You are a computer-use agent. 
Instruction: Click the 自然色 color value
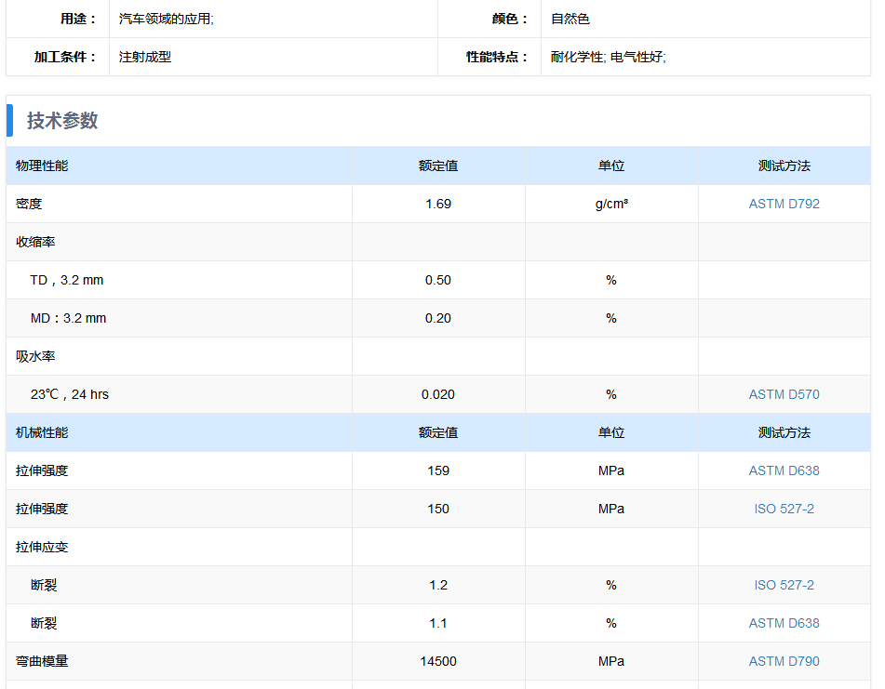point(570,20)
